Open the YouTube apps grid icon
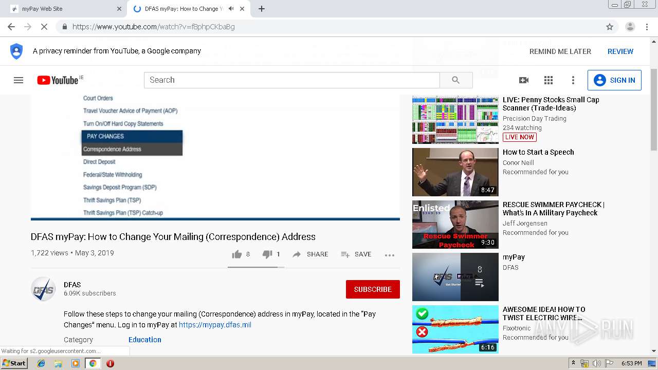 click(549, 80)
